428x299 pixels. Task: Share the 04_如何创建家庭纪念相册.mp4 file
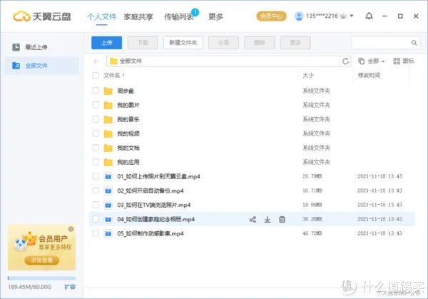point(253,219)
